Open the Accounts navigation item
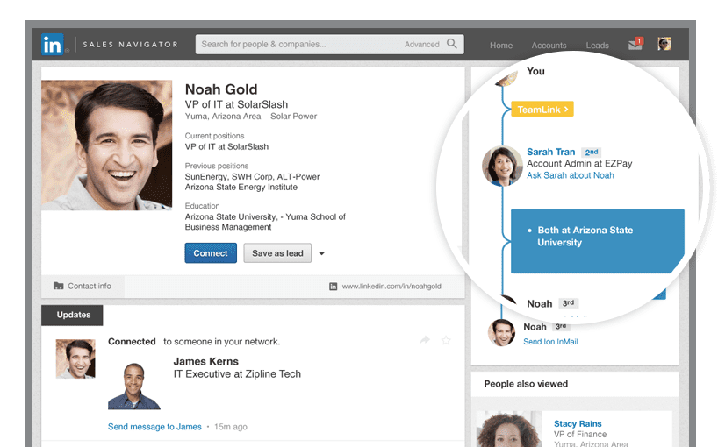The height and width of the screenshot is (447, 718). tap(549, 46)
